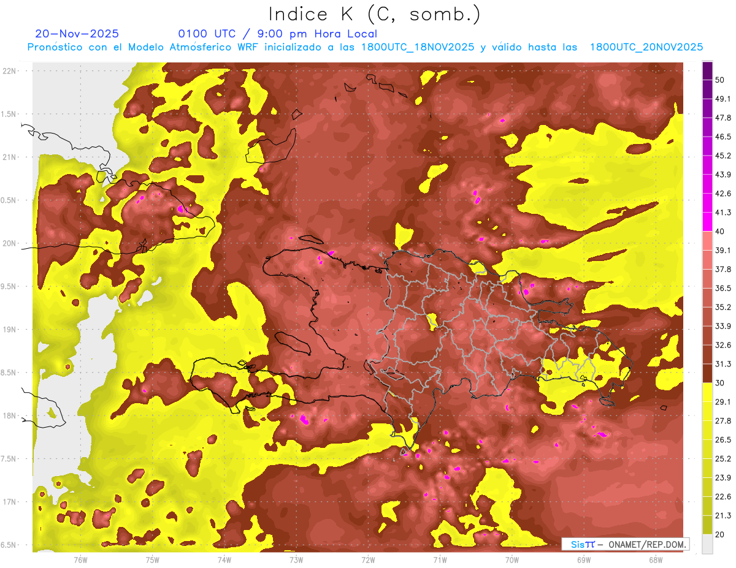736x568 pixels.
Task: Click the legend value "21.3"
Action: point(723,515)
